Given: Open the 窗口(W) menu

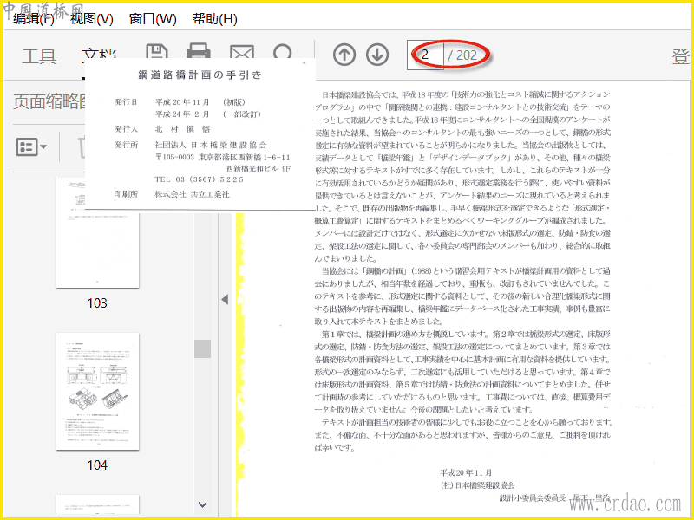Looking at the screenshot, I should tap(153, 19).
